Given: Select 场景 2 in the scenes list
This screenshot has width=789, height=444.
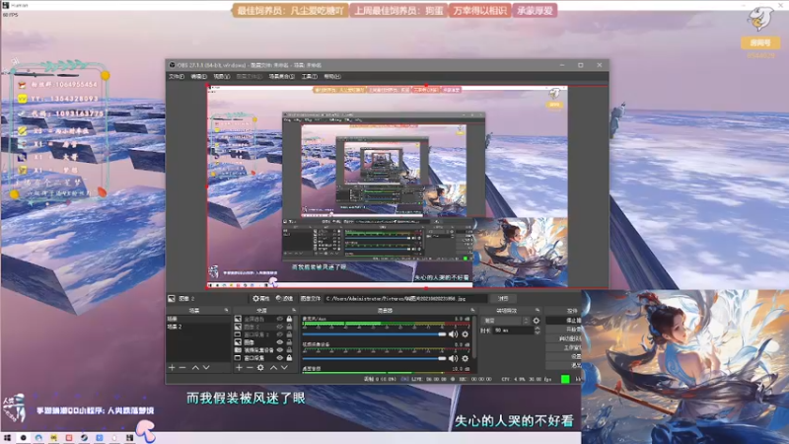Looking at the screenshot, I should pyautogui.click(x=198, y=327).
